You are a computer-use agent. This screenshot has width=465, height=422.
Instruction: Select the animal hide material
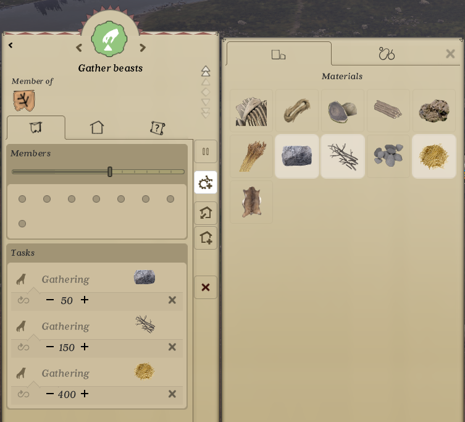(x=251, y=202)
